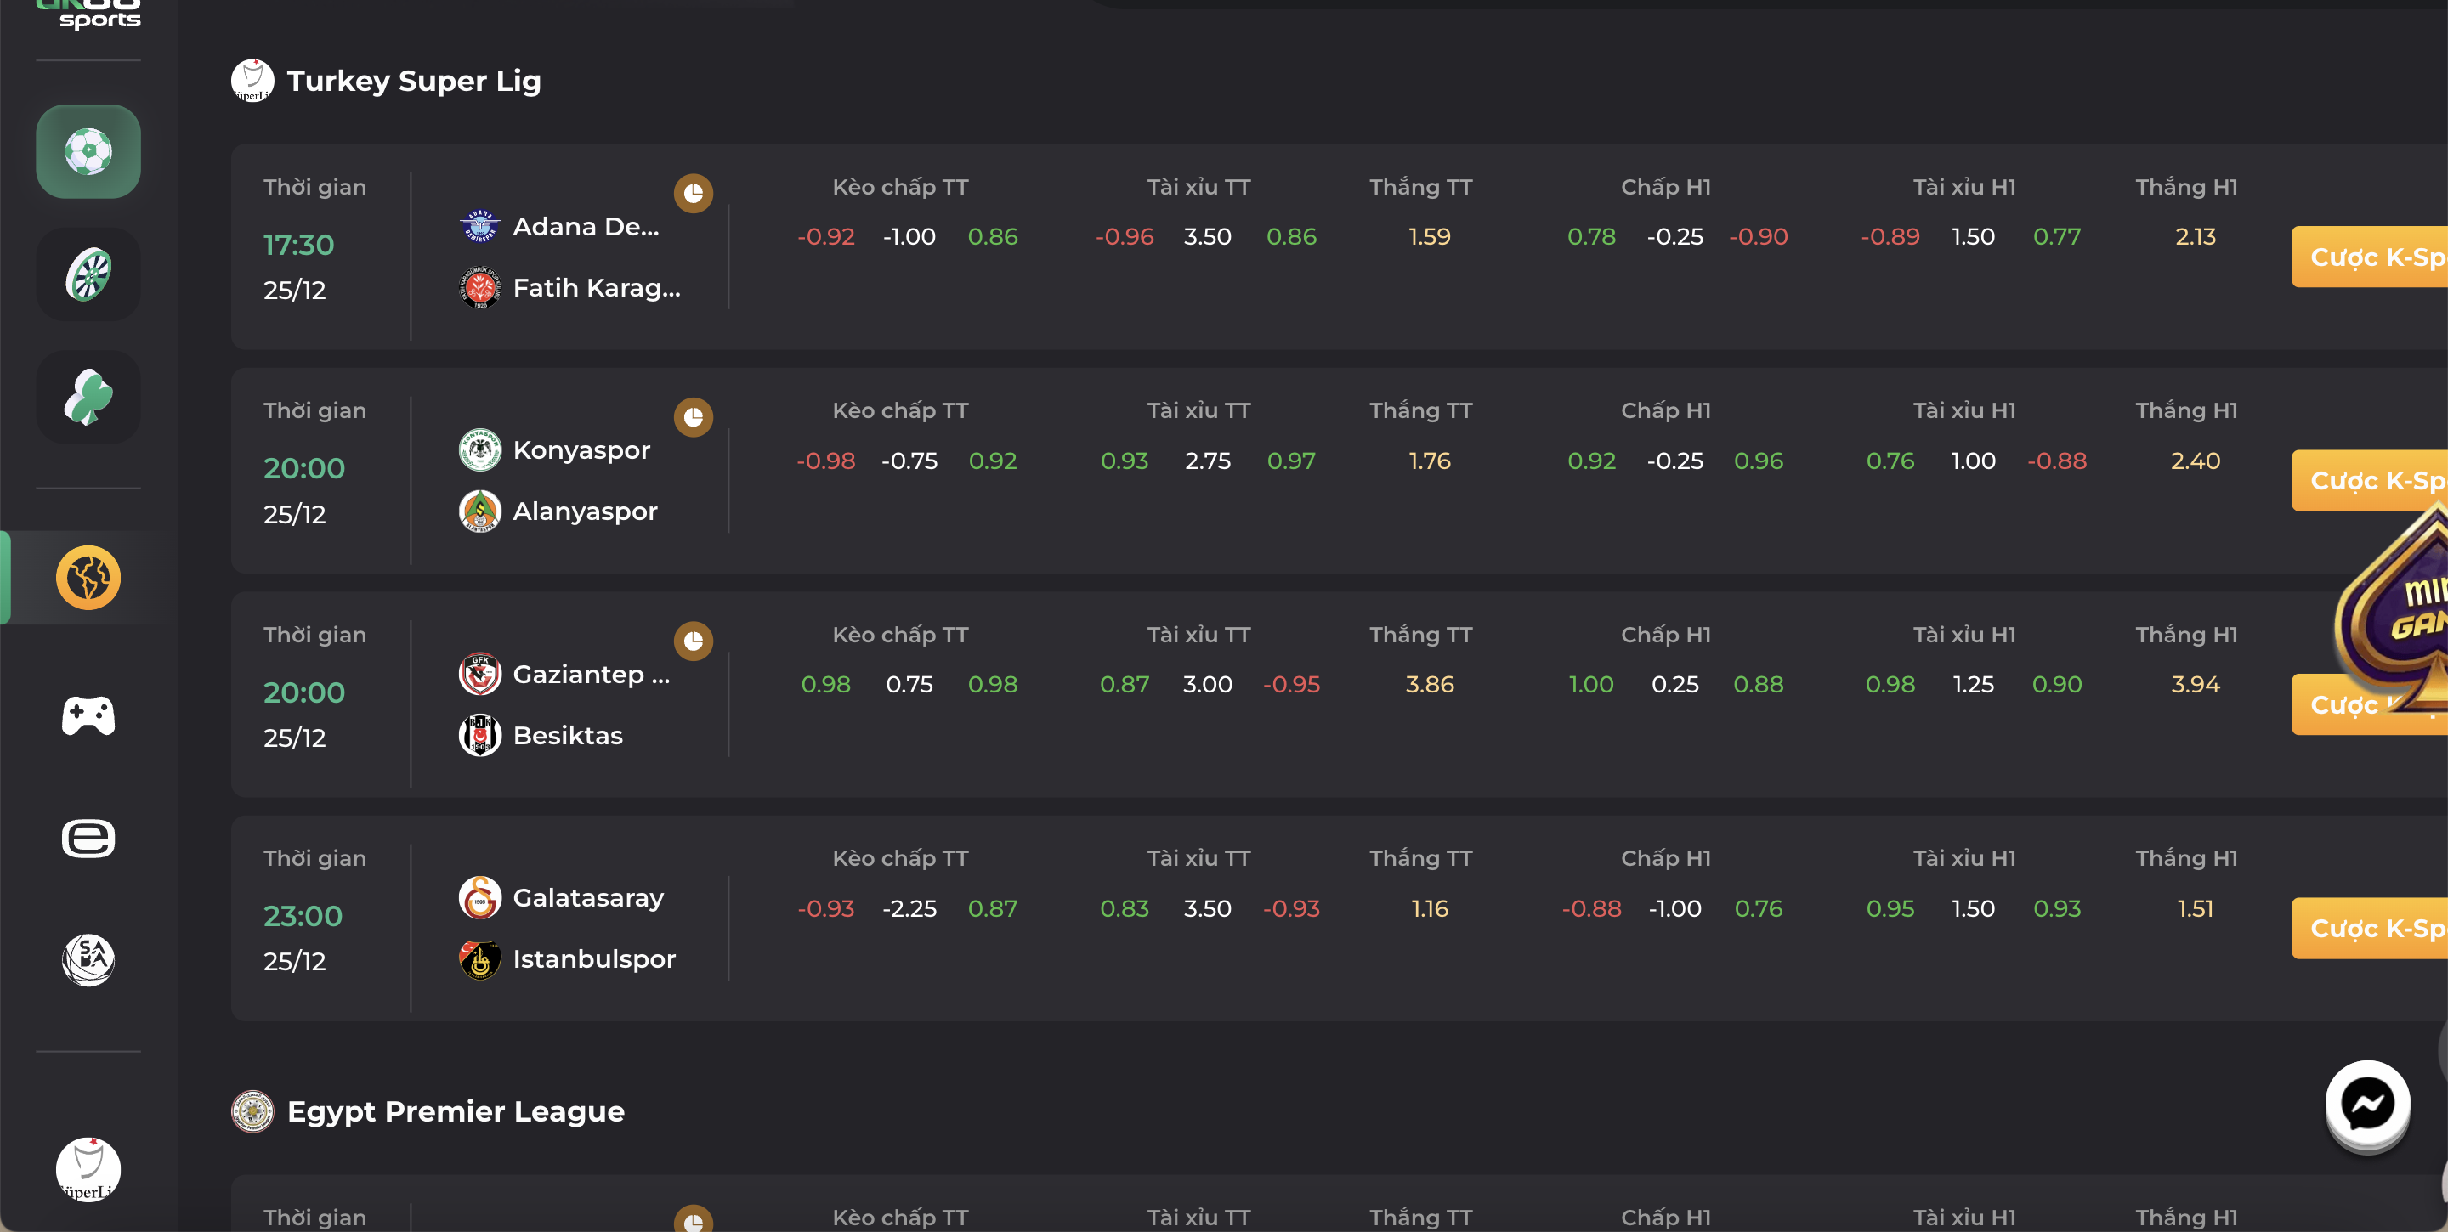Pick Adana first-half win odds 2.13

2196,236
